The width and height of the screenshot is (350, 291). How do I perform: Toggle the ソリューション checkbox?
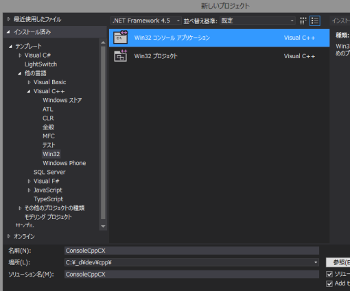tap(329, 274)
